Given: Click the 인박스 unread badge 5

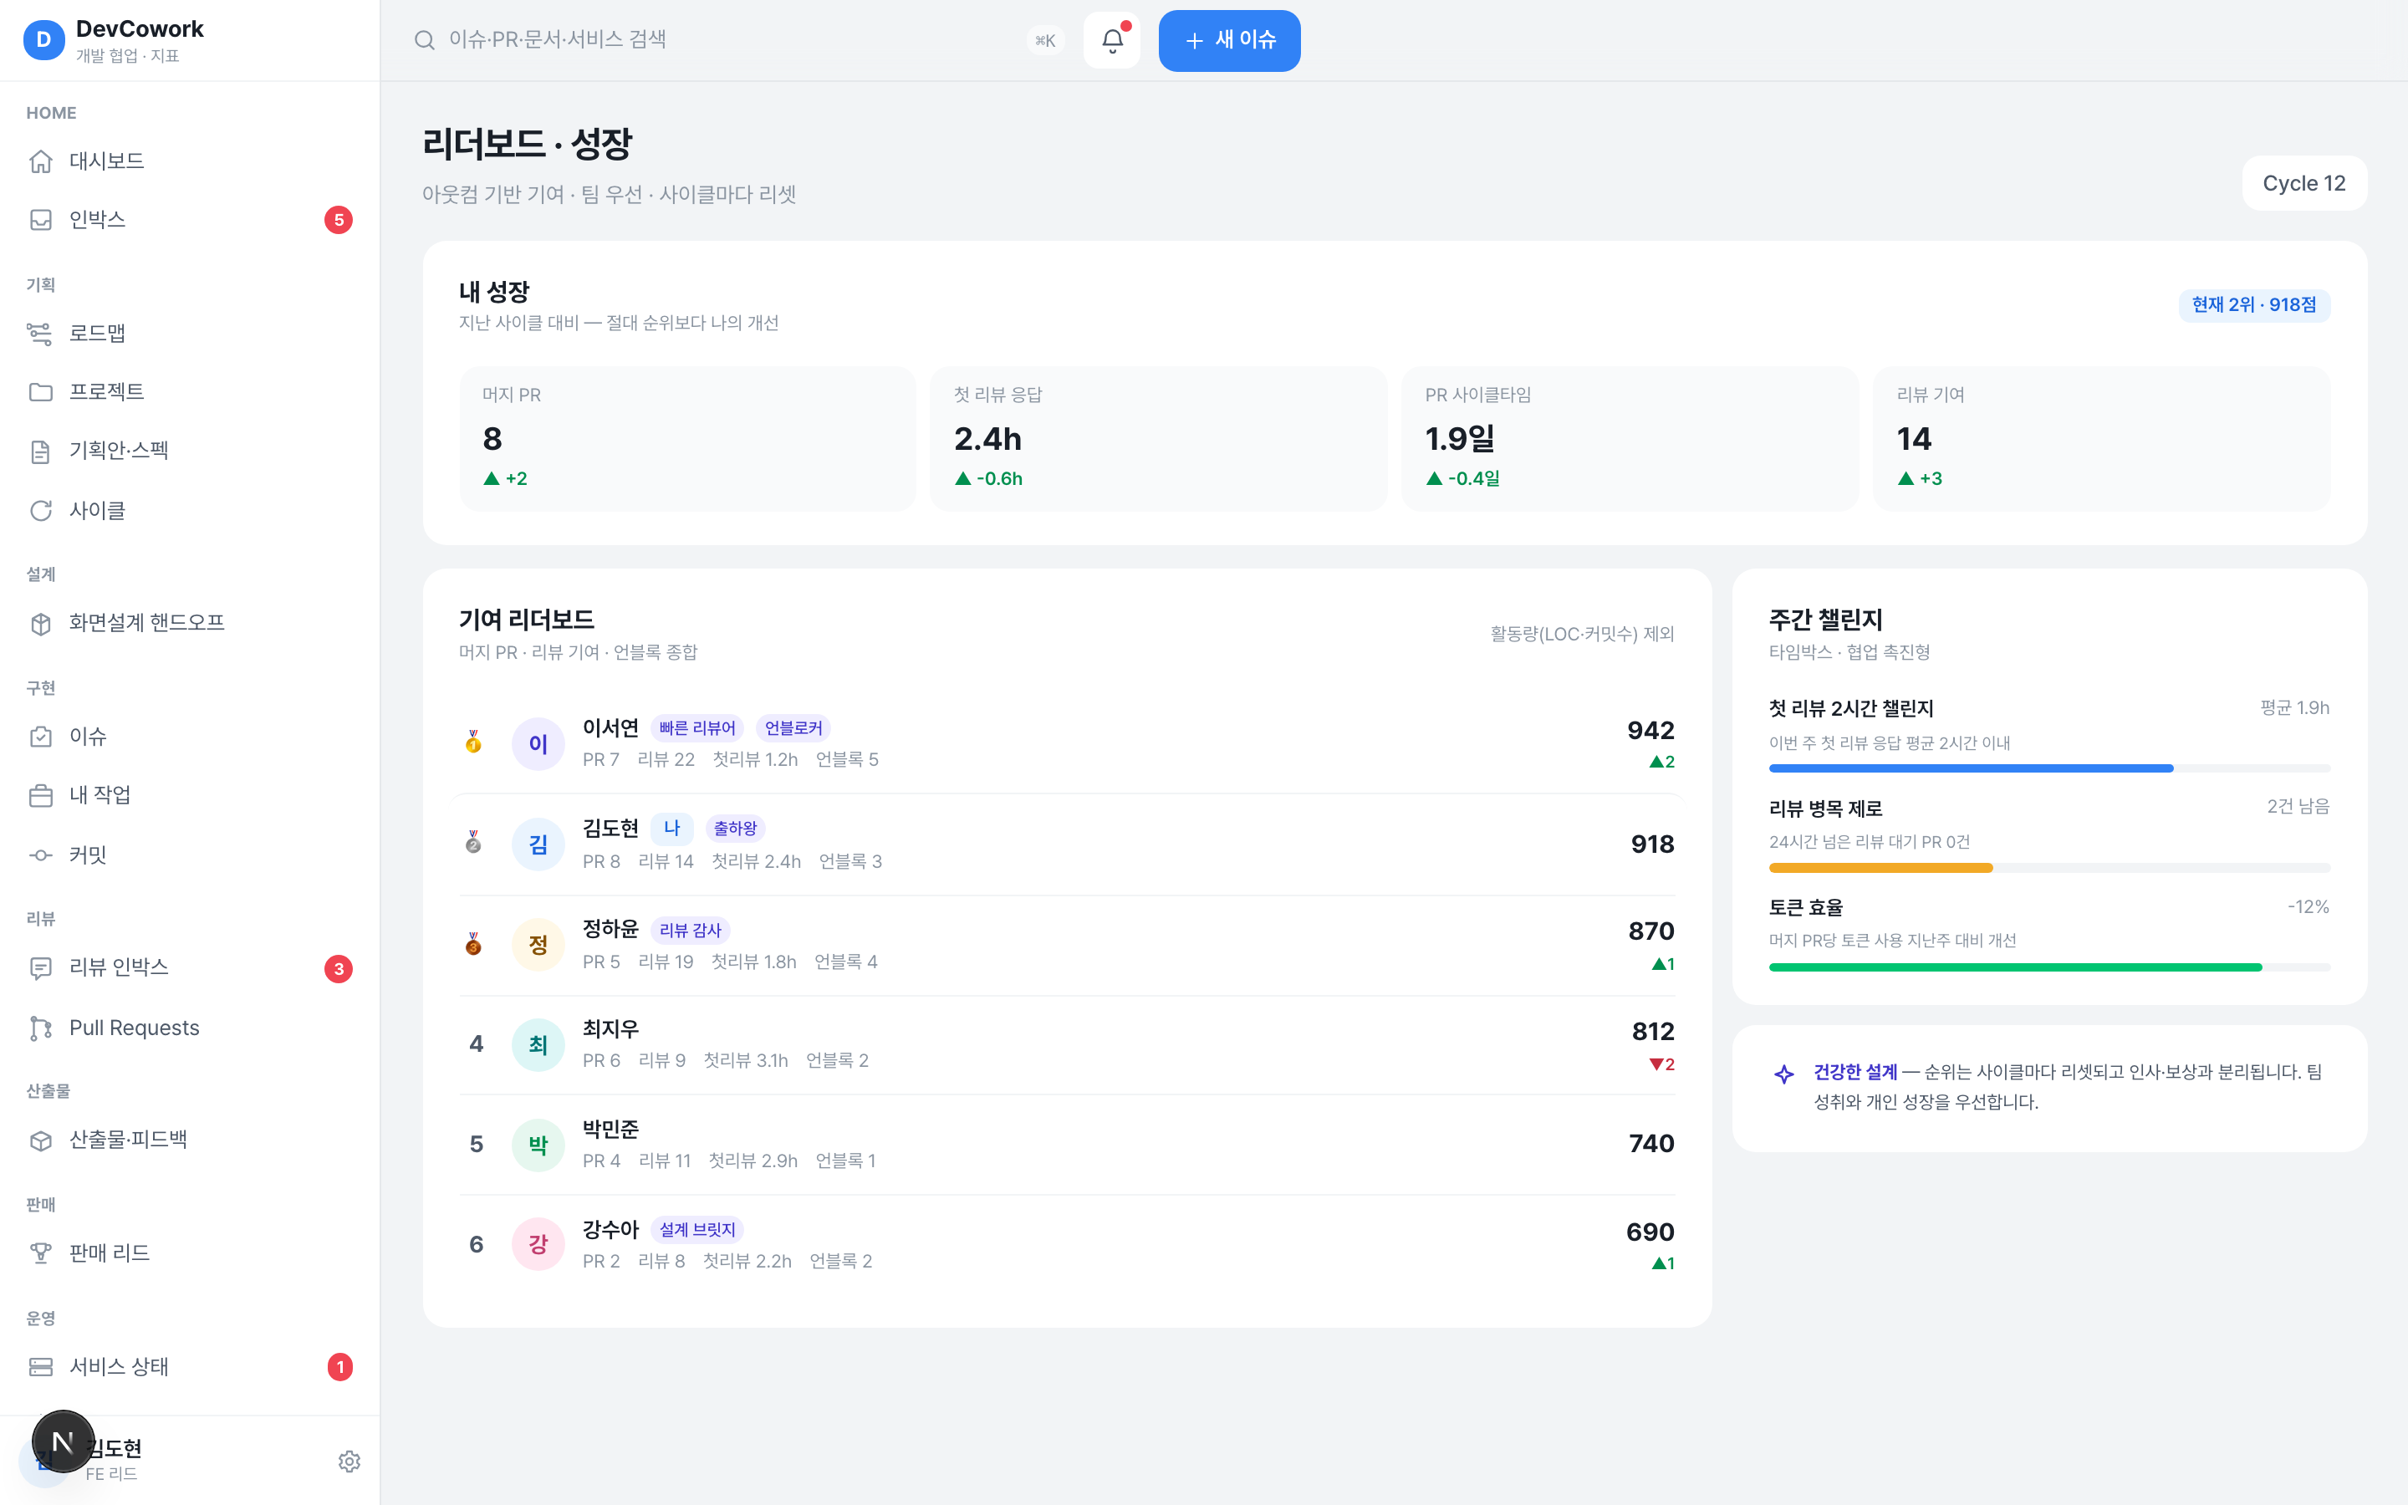Looking at the screenshot, I should [339, 220].
